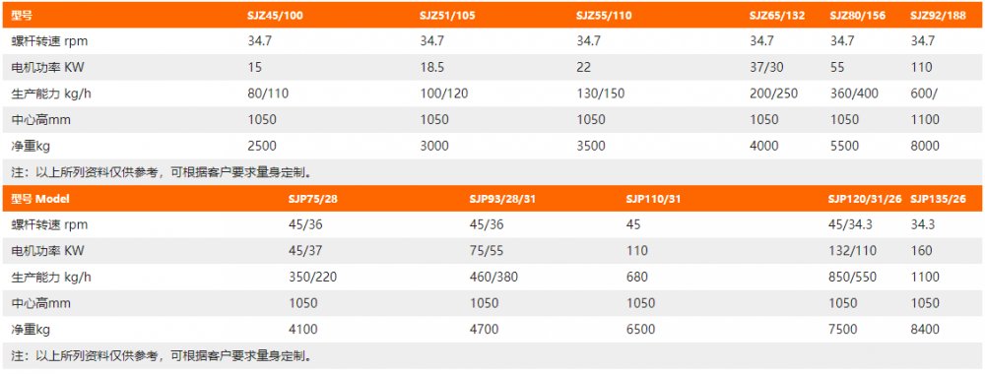Click the 型号 Model header label
Screen dimensions: 985x374
coord(40,199)
